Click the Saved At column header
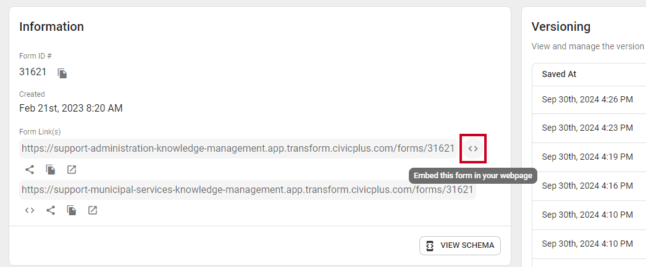The width and height of the screenshot is (646, 267). (x=559, y=75)
